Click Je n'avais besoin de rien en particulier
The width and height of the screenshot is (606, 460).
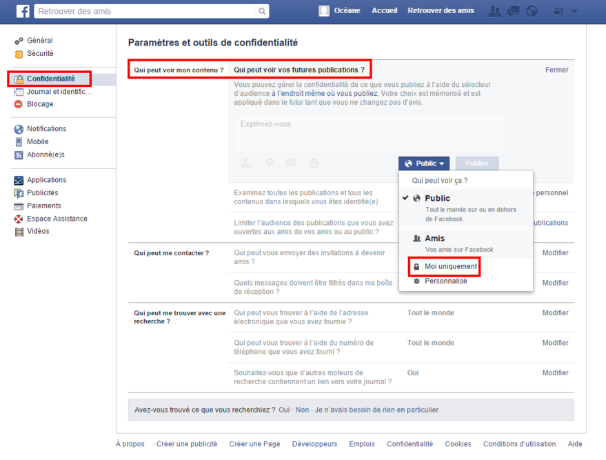click(376, 410)
